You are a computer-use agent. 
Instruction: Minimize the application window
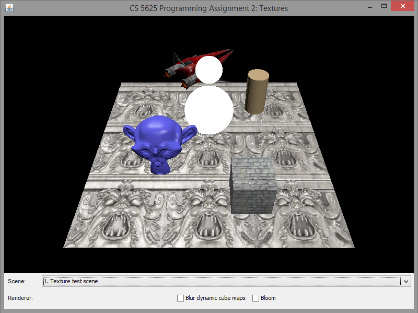369,6
